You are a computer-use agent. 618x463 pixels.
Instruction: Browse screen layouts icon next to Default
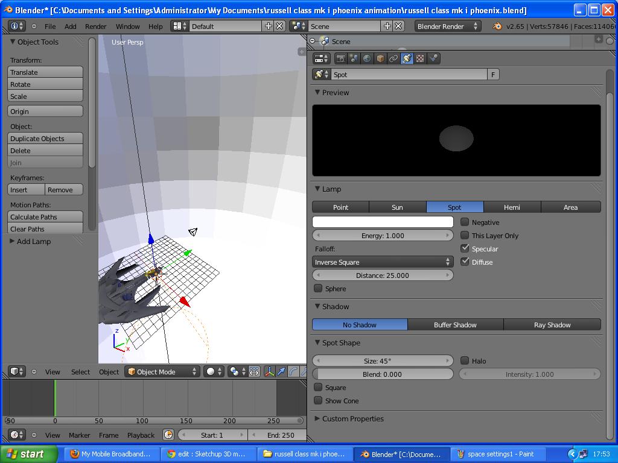[179, 26]
